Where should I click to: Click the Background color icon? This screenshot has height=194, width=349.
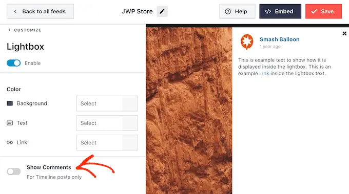(10, 103)
